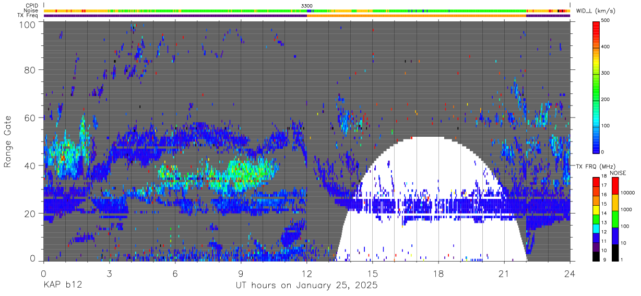The width and height of the screenshot is (641, 296).
Task: Pick the red top segment of TX FRQ colorbar
Action: 596,182
